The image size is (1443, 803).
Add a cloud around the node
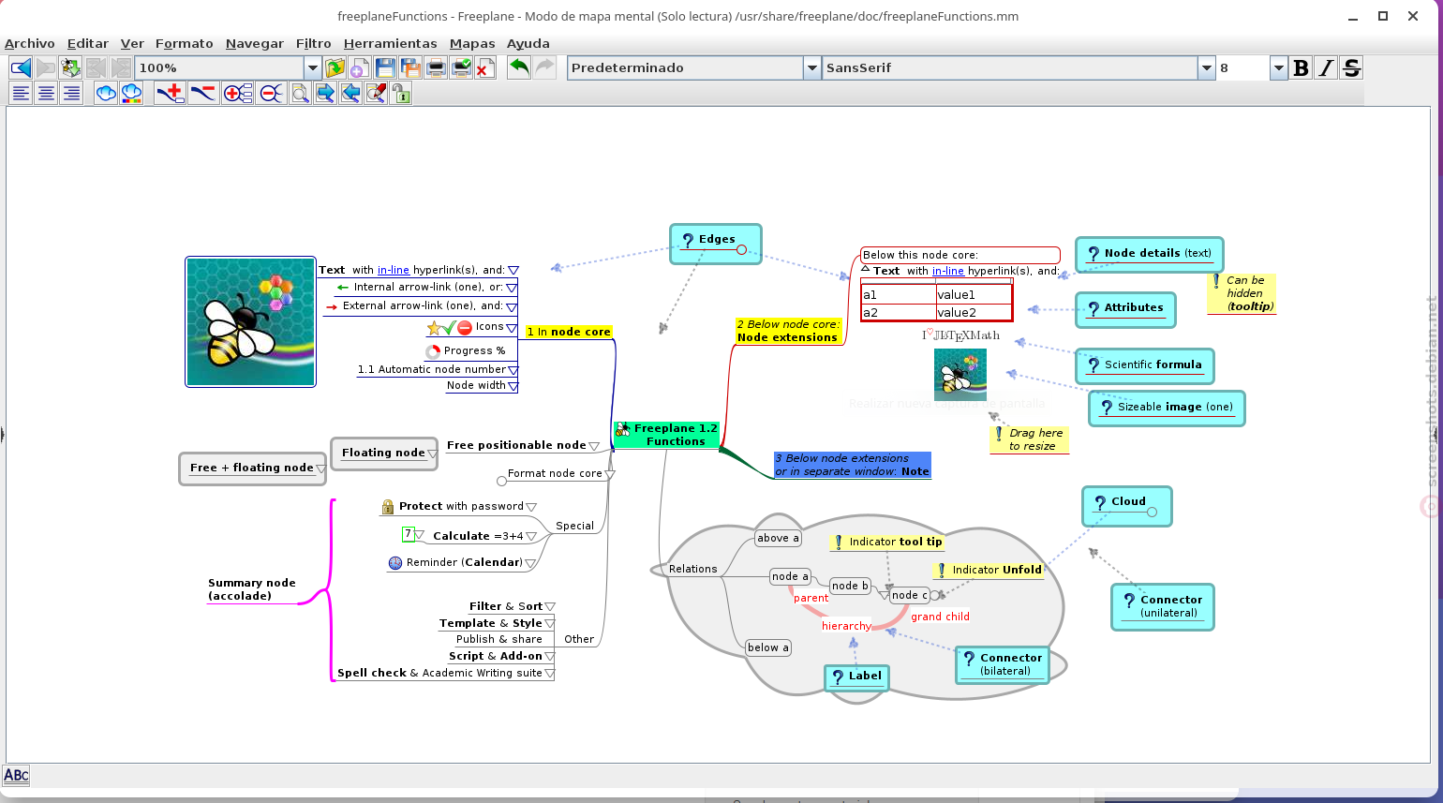106,93
